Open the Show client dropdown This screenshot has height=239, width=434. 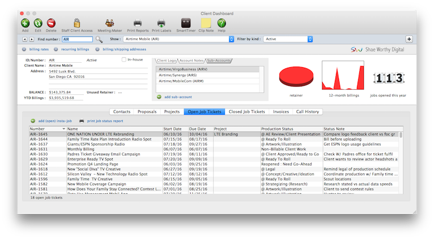231,40
